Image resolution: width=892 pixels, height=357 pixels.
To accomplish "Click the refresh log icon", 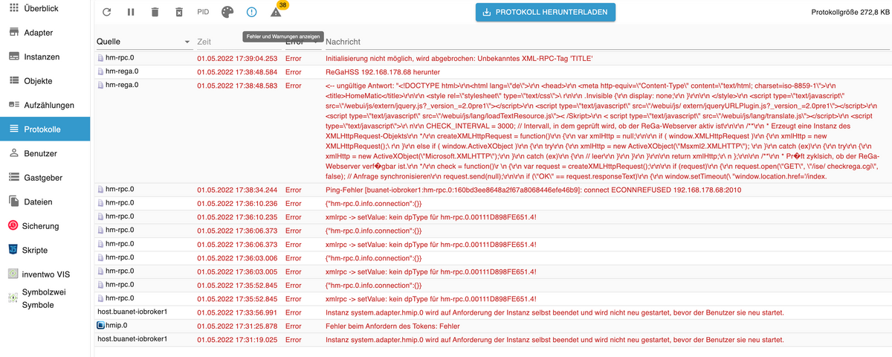I will [x=107, y=13].
